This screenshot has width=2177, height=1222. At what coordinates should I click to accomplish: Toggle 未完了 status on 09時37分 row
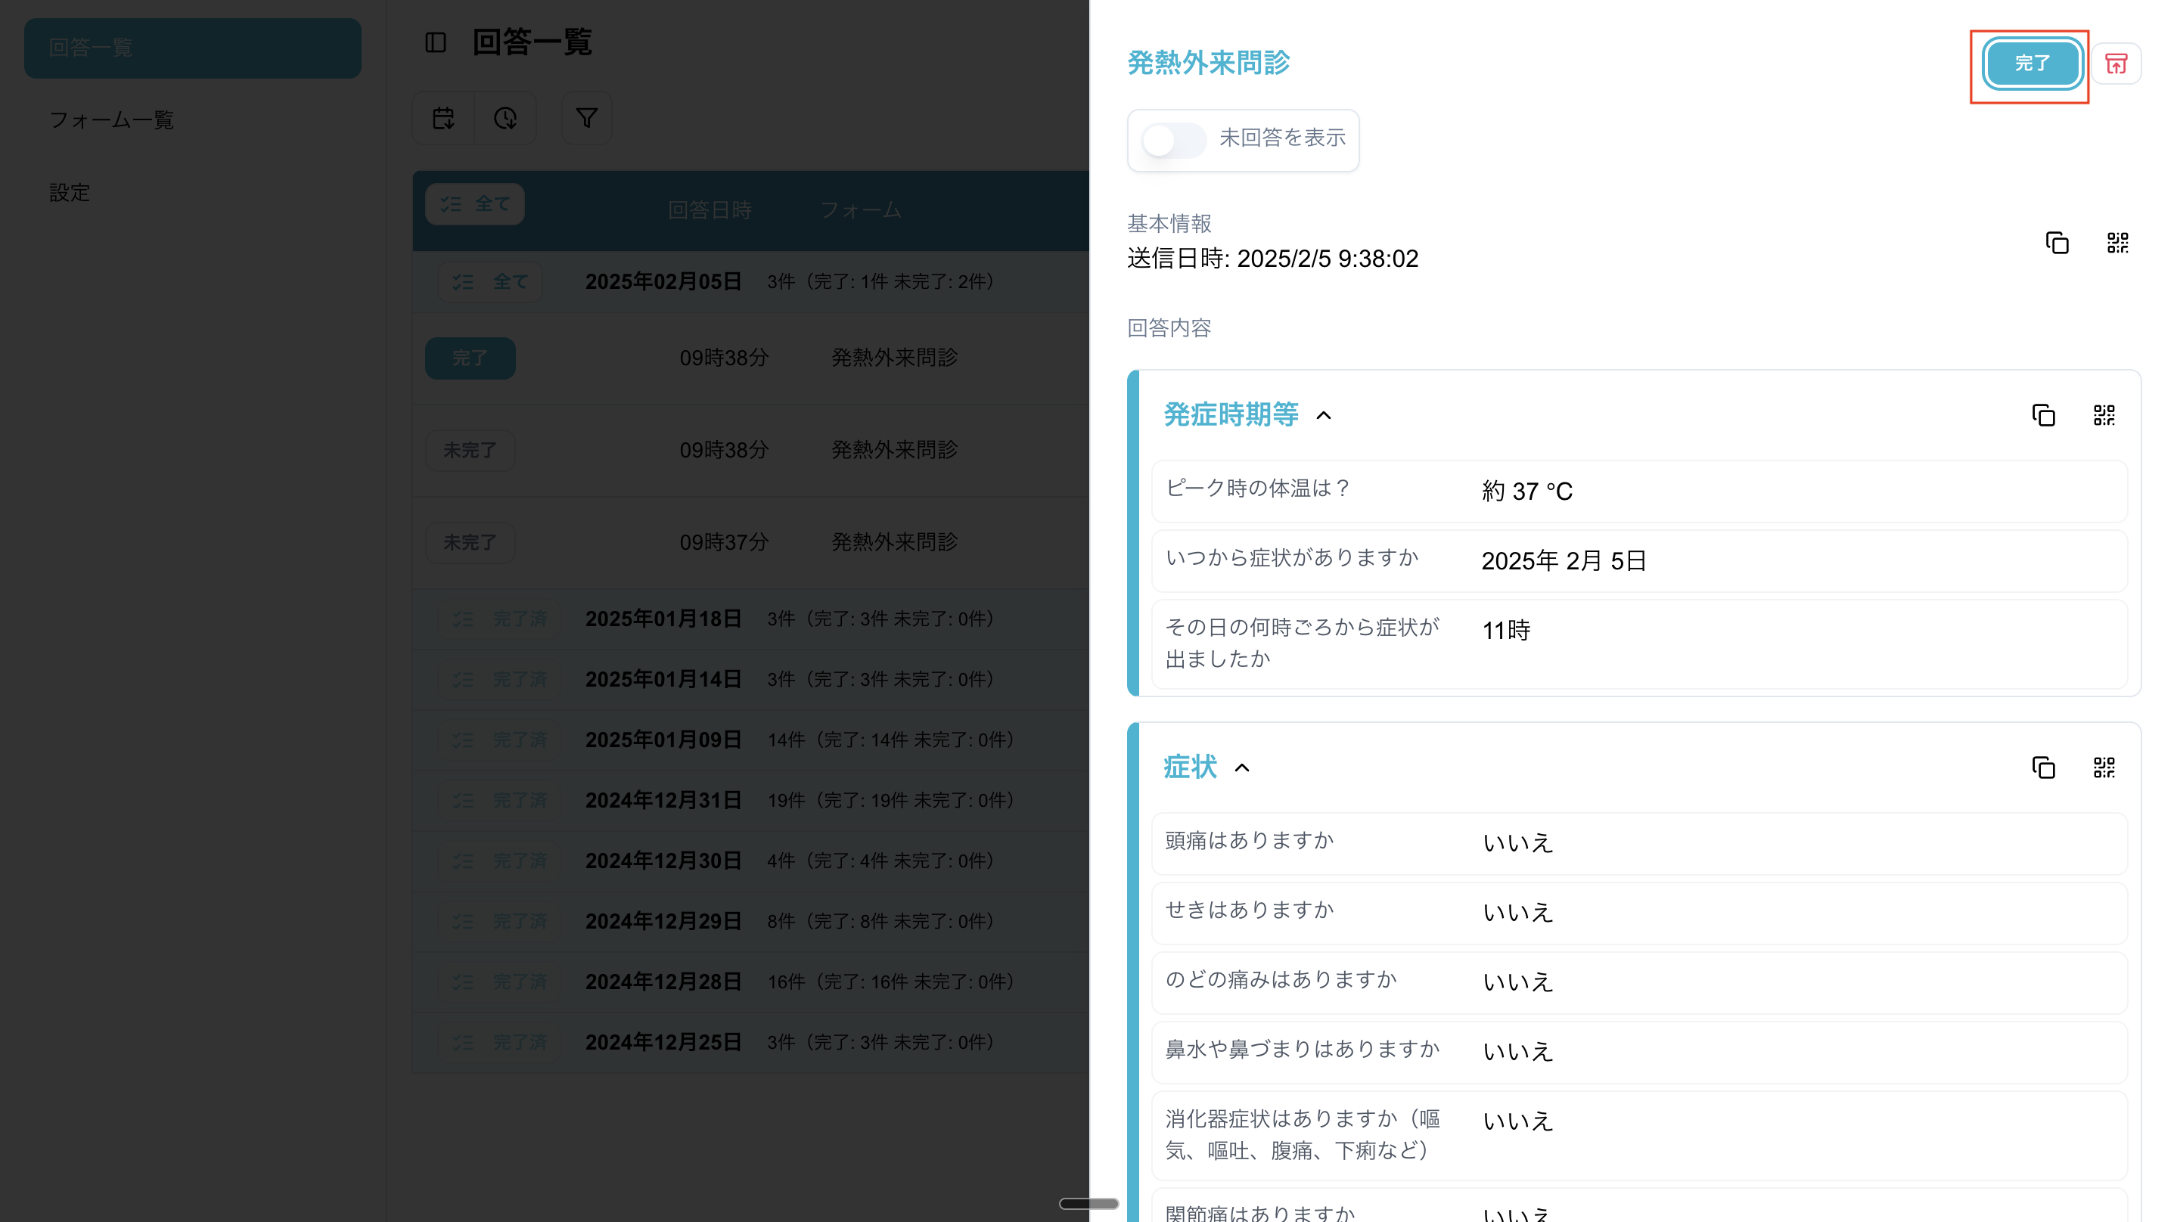click(470, 542)
